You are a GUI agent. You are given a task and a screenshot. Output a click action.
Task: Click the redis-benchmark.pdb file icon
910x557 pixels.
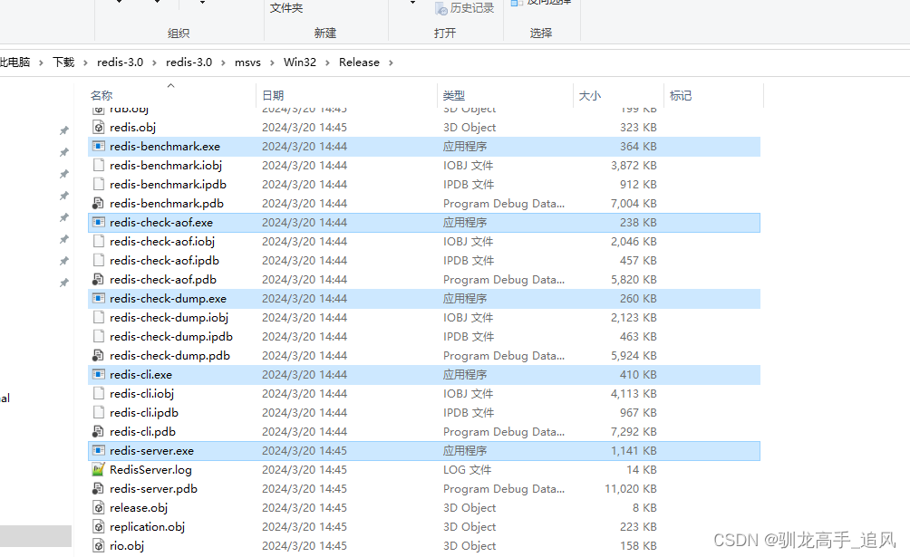click(99, 204)
